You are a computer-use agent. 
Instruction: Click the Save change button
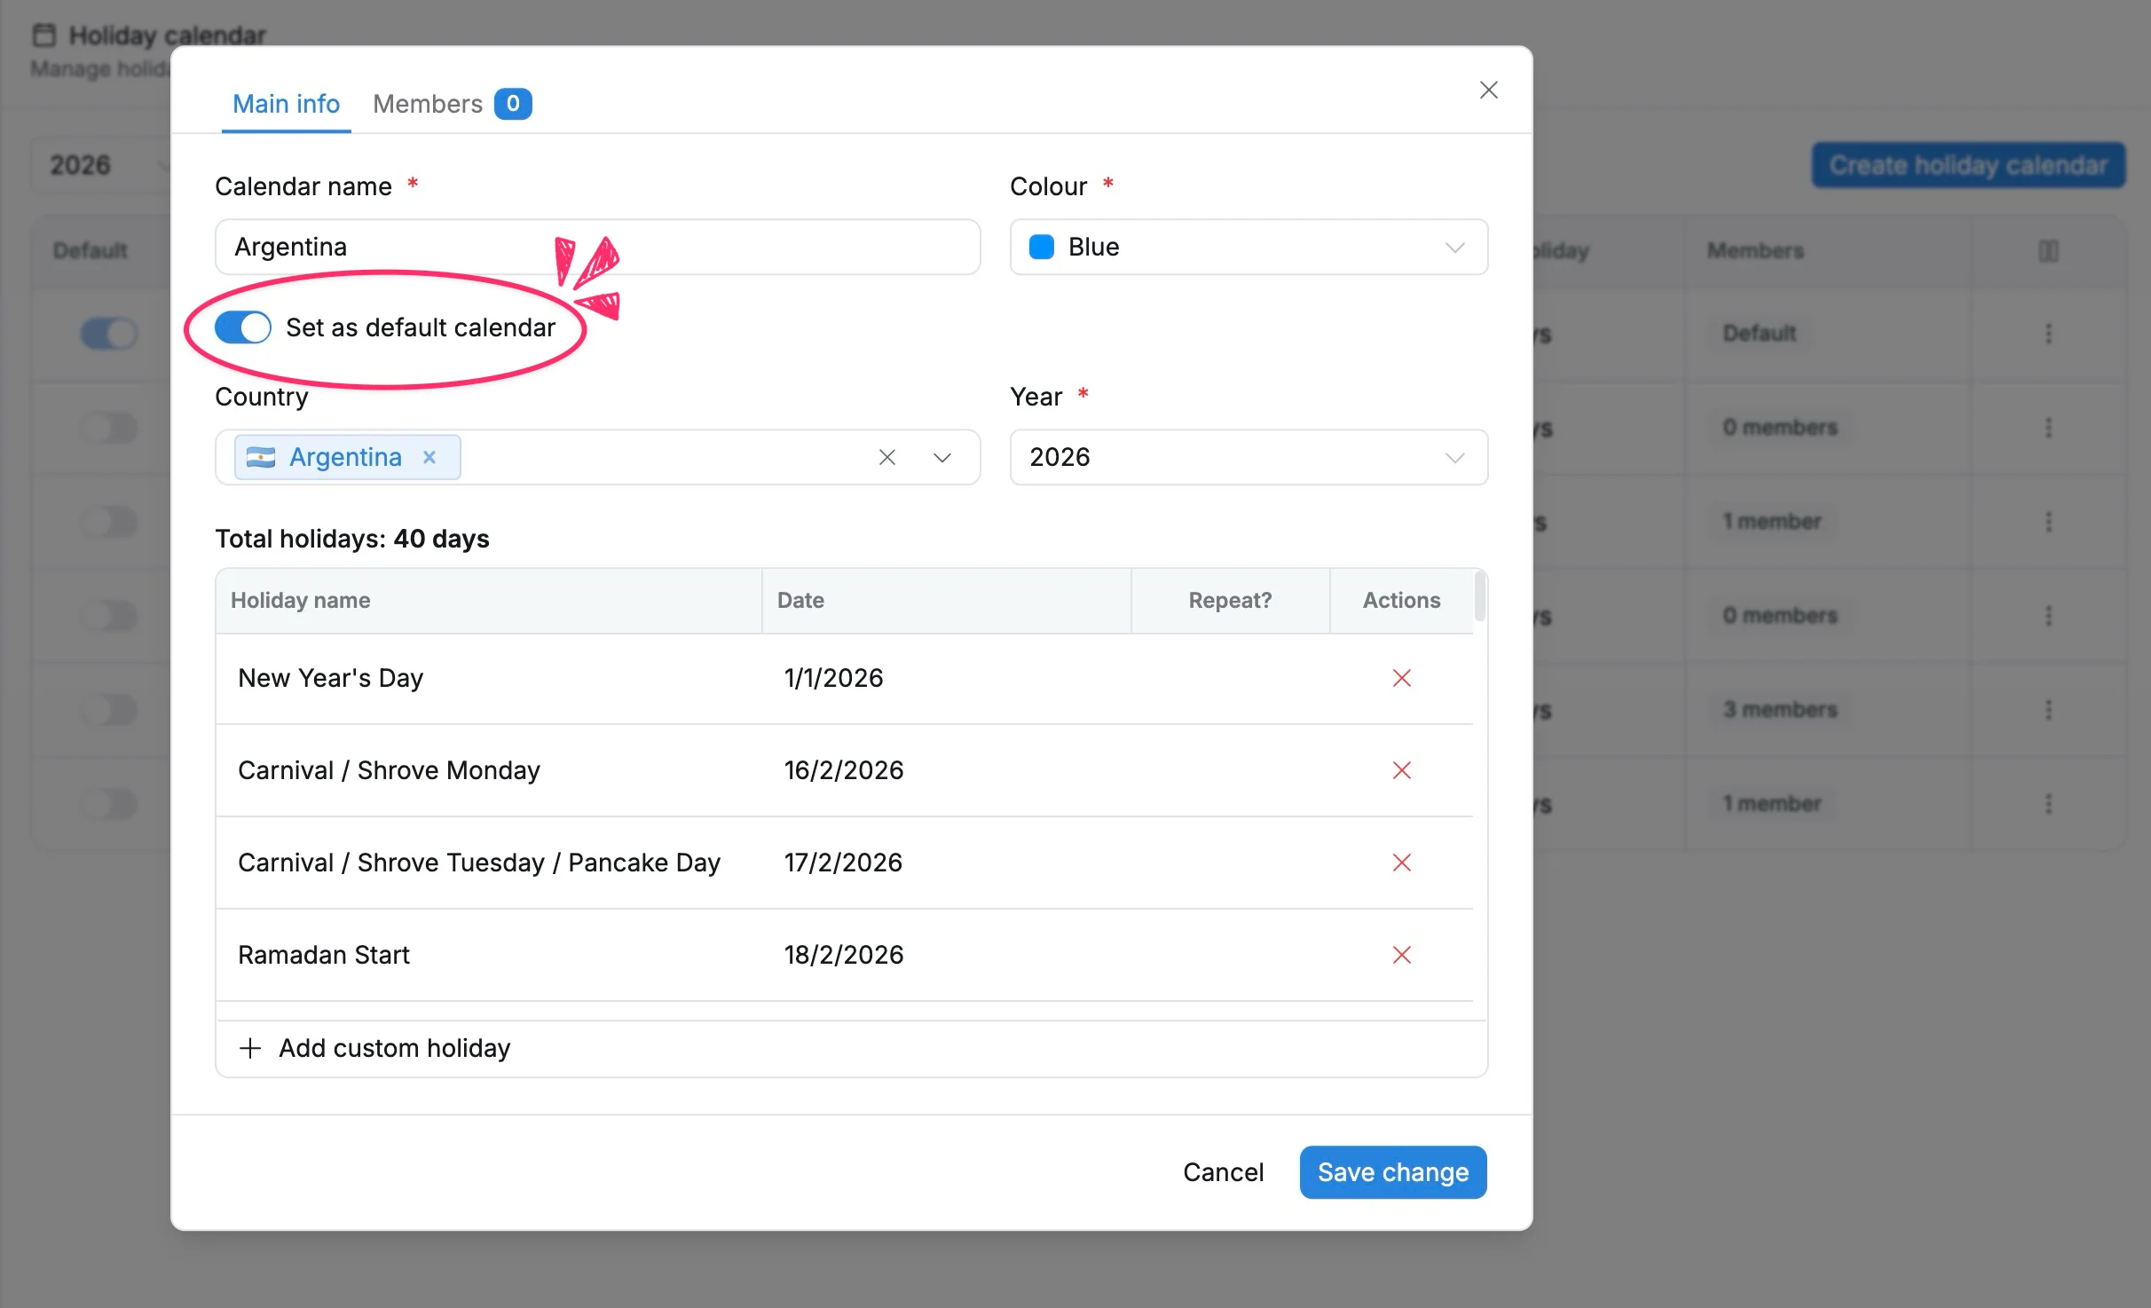[x=1392, y=1172]
